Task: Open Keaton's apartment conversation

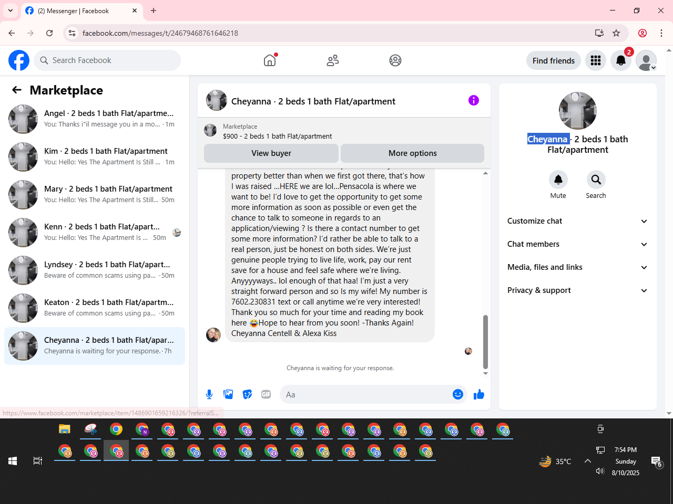Action: pyautogui.click(x=95, y=308)
